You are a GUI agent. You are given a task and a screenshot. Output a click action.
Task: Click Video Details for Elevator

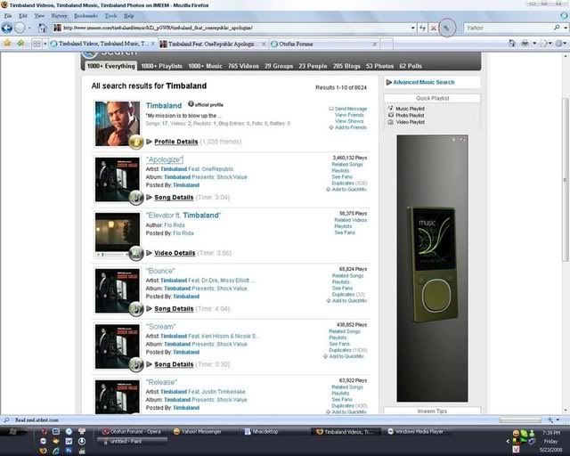pyautogui.click(x=175, y=253)
